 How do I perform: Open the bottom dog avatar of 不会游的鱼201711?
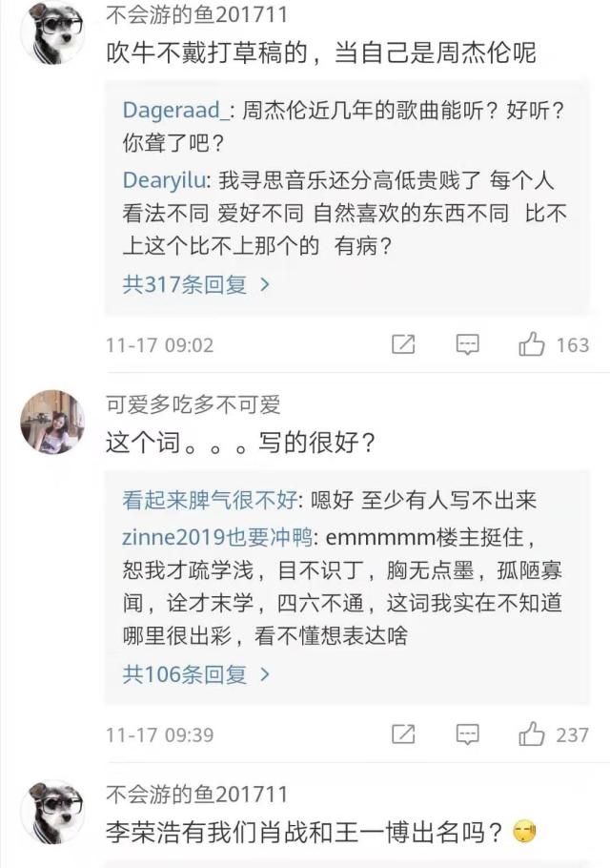[52, 812]
